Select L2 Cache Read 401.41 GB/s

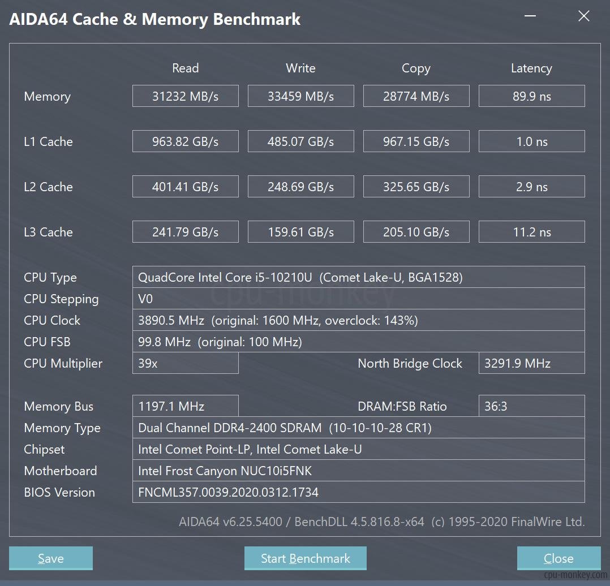coord(185,187)
